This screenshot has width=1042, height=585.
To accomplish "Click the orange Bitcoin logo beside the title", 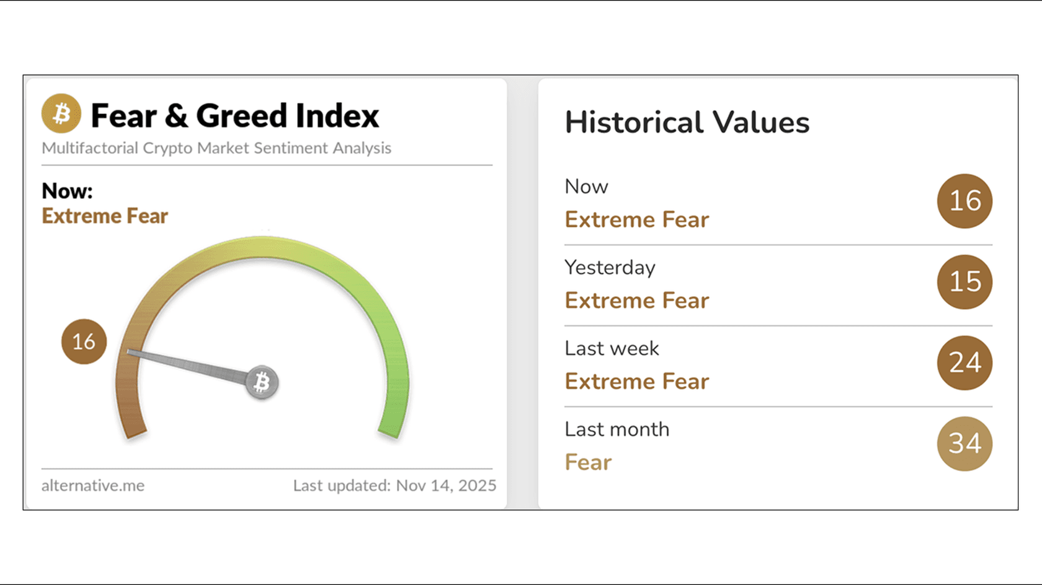I will coord(61,113).
